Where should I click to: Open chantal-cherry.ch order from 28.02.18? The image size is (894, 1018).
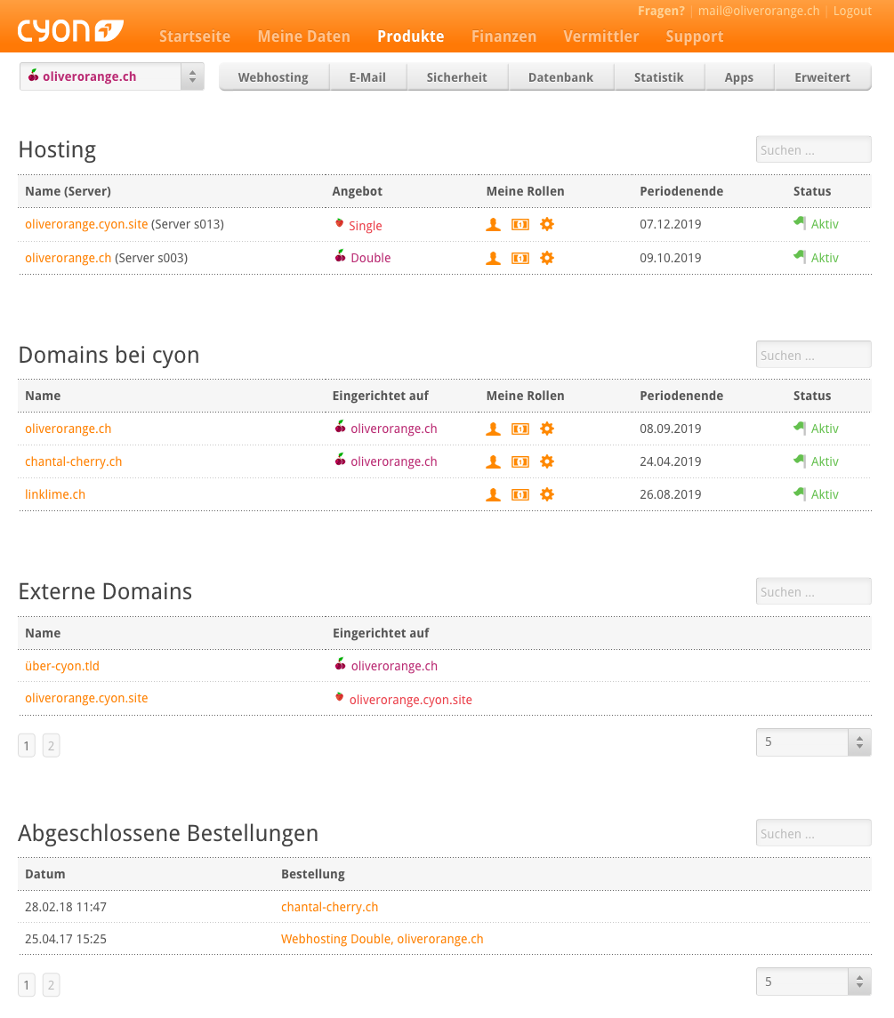[329, 907]
